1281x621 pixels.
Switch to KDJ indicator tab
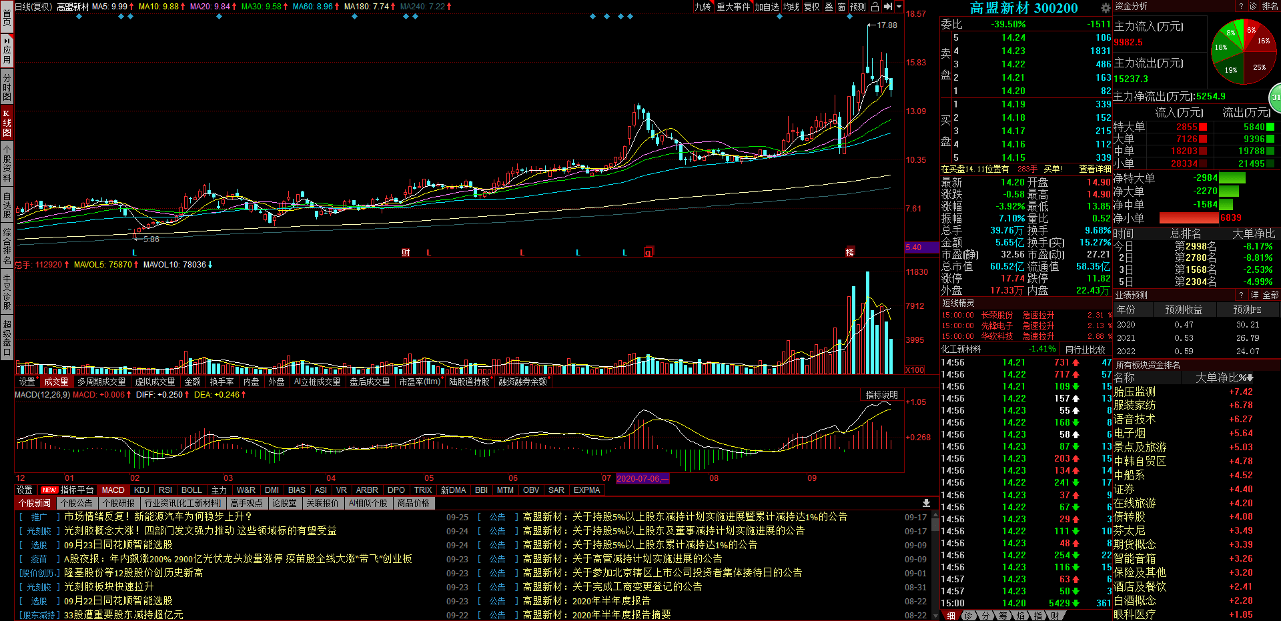tap(141, 490)
